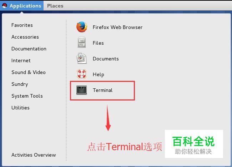Click the Red Hat logo icon

coord(4,5)
